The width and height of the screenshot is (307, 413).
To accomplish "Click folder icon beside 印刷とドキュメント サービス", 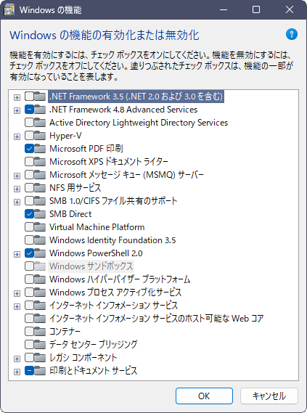I will tap(40, 371).
